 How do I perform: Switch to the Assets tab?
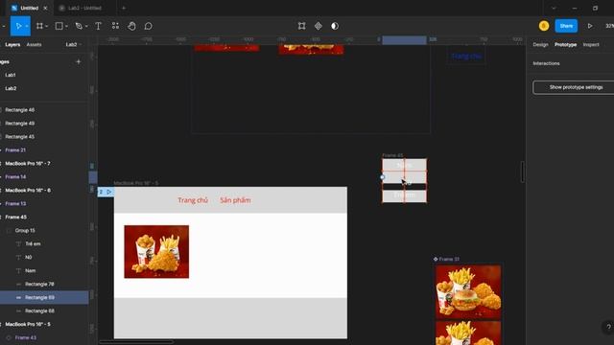pos(35,45)
